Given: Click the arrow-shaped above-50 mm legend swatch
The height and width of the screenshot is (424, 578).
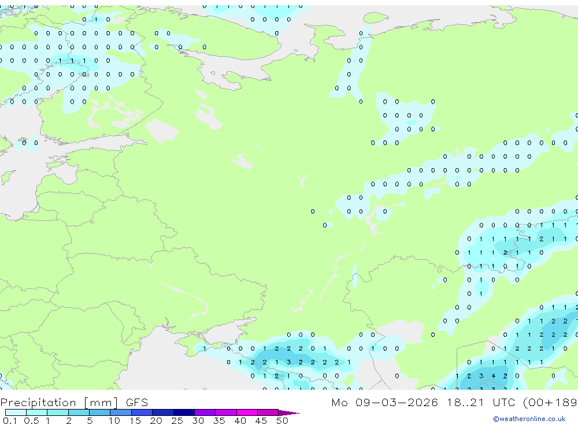Looking at the screenshot, I should point(288,412).
